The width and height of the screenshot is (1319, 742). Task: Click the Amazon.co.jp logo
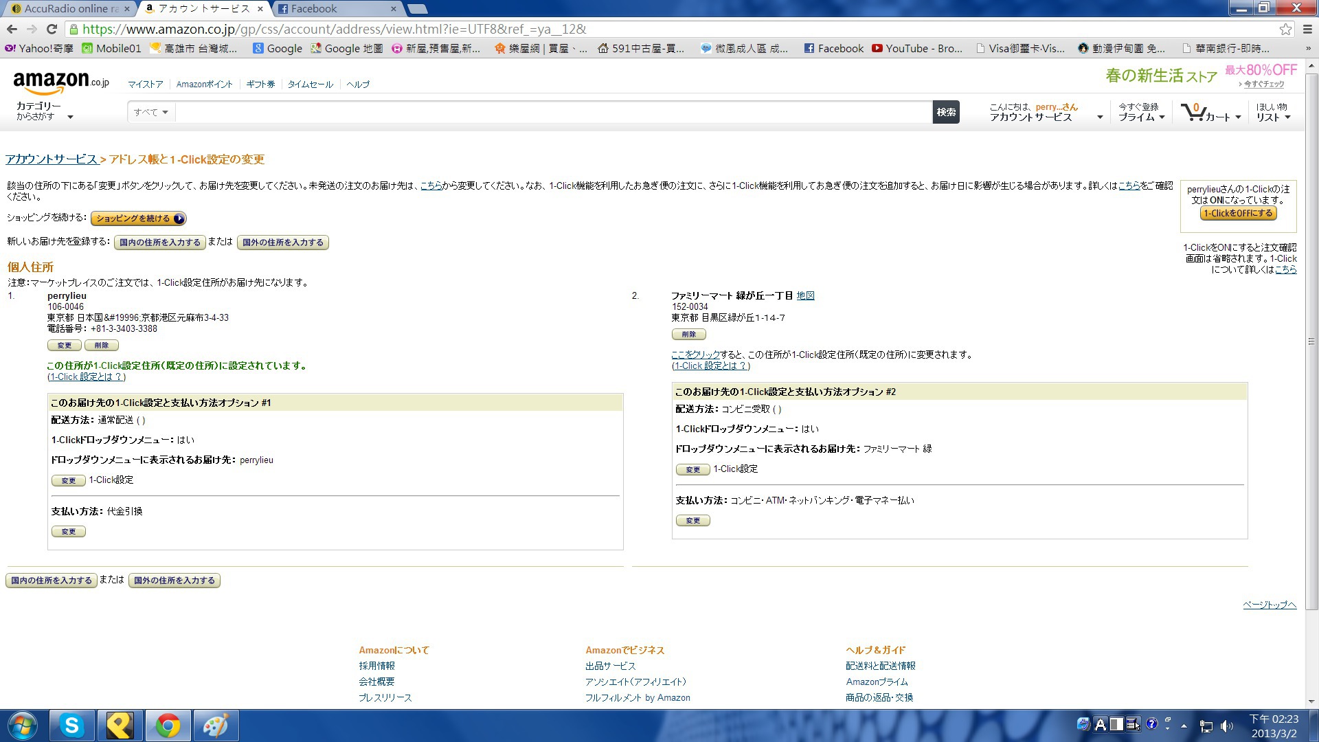coord(60,83)
